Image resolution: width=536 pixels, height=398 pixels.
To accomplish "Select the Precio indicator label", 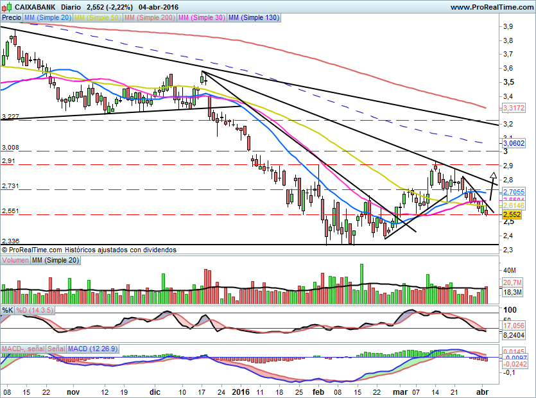I will click(x=12, y=17).
